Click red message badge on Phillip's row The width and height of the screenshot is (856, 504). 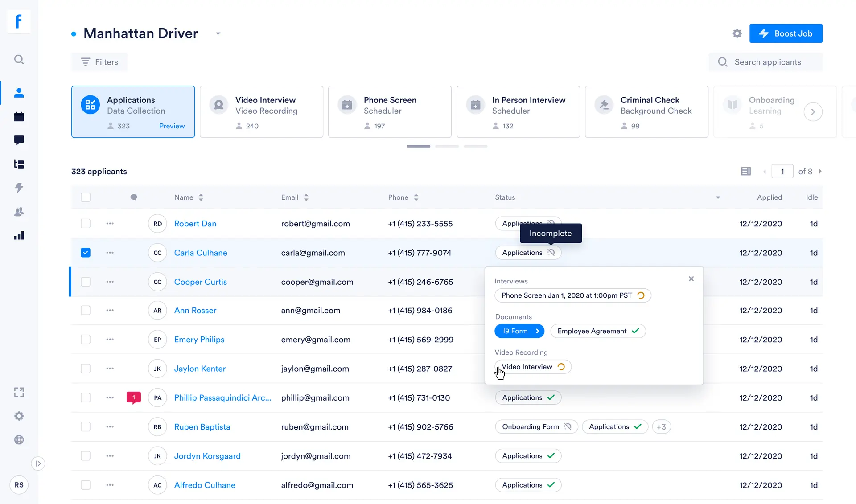pyautogui.click(x=133, y=397)
